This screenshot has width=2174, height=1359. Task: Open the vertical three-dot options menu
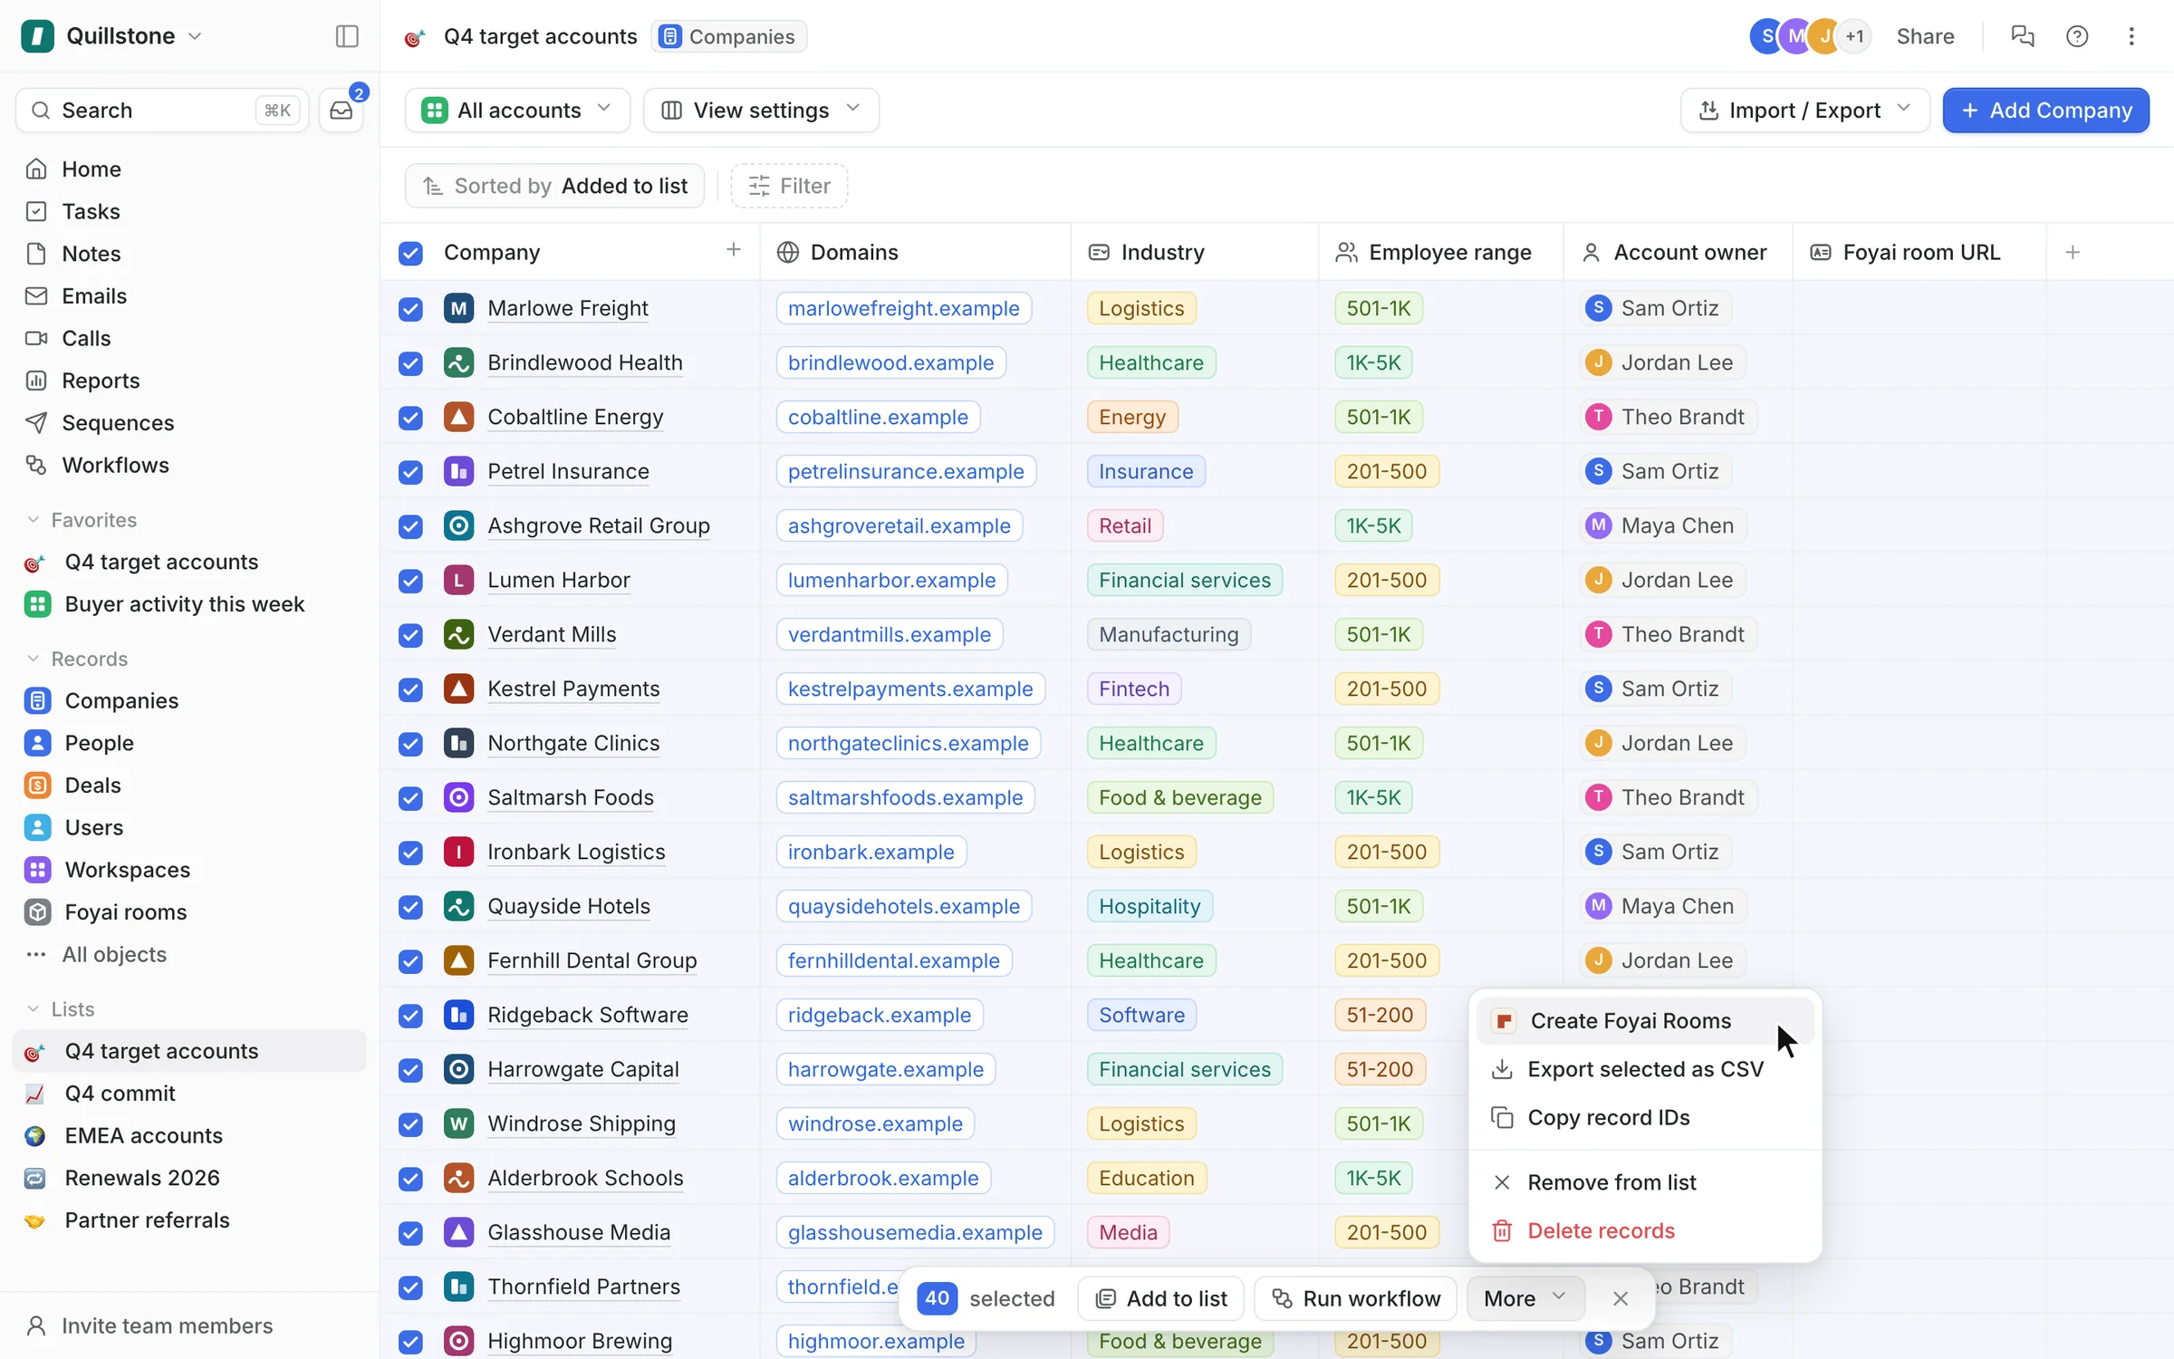(x=2131, y=36)
